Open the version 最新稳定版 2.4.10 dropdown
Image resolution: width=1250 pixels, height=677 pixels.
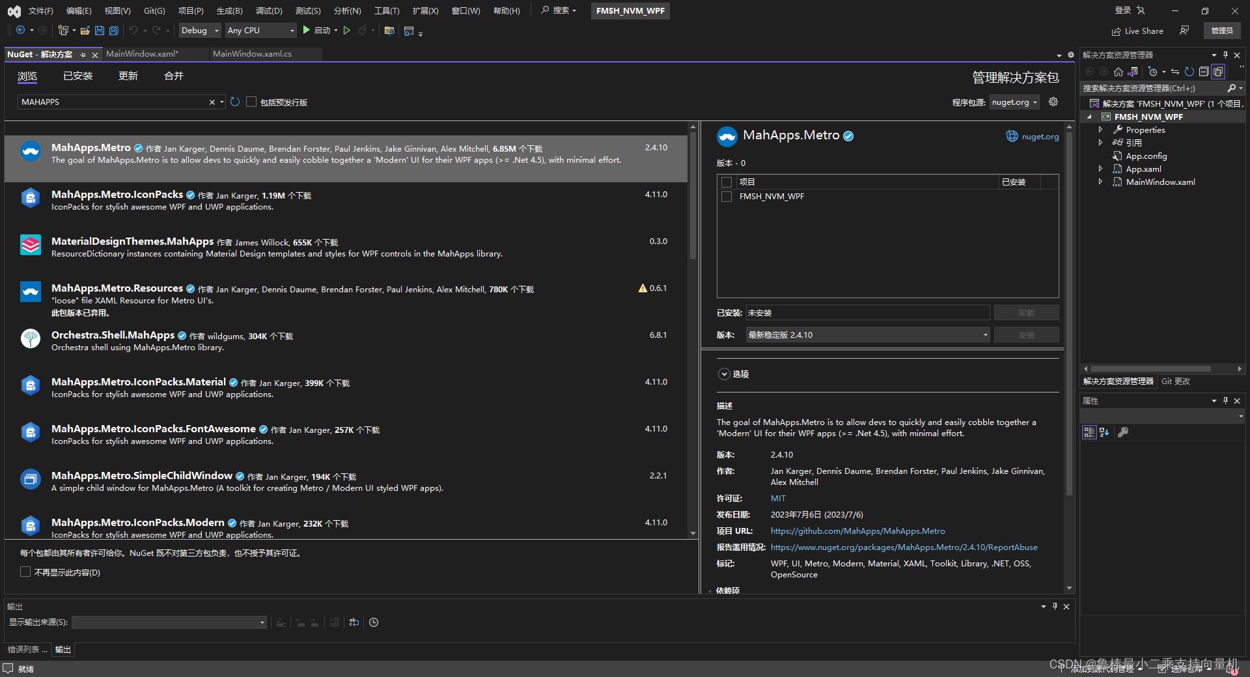click(868, 335)
